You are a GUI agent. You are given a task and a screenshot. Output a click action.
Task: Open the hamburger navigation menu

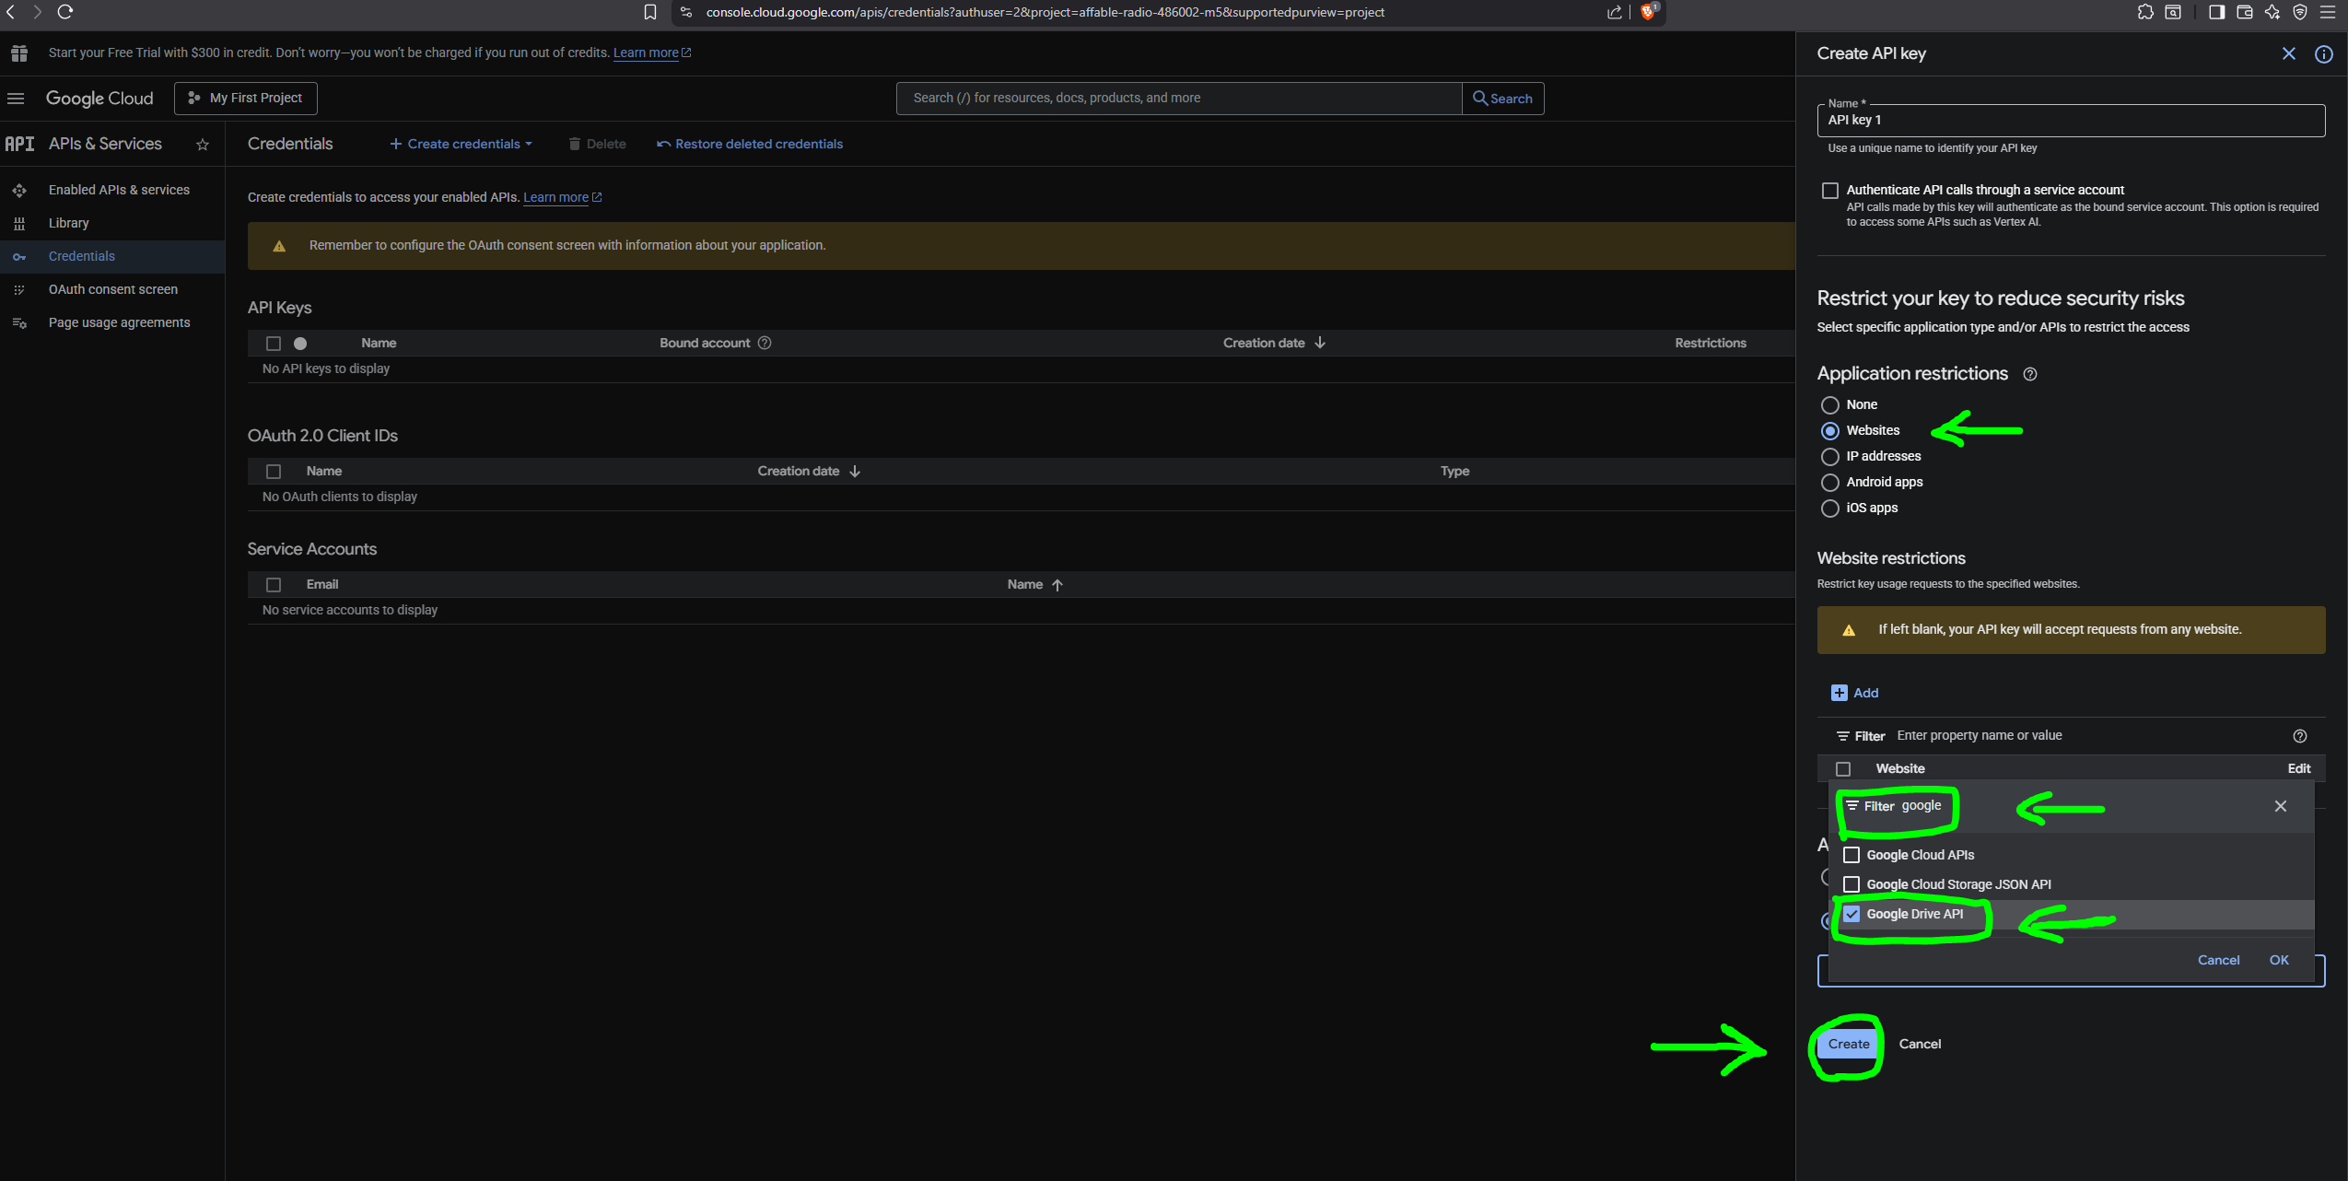16,99
